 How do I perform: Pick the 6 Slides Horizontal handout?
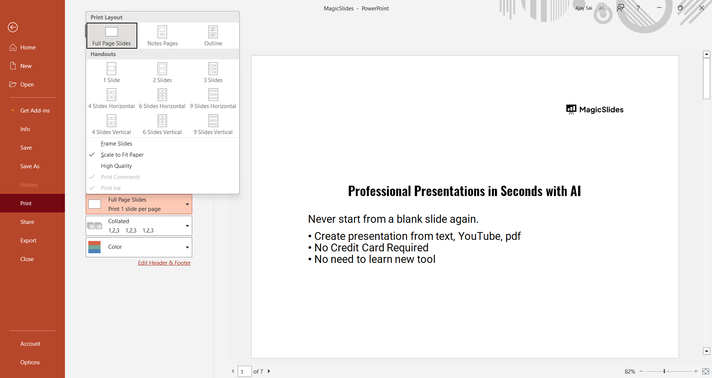tap(162, 99)
